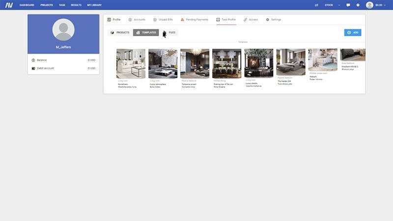Open the Settings tab
The image size is (393, 221).
(274, 20)
